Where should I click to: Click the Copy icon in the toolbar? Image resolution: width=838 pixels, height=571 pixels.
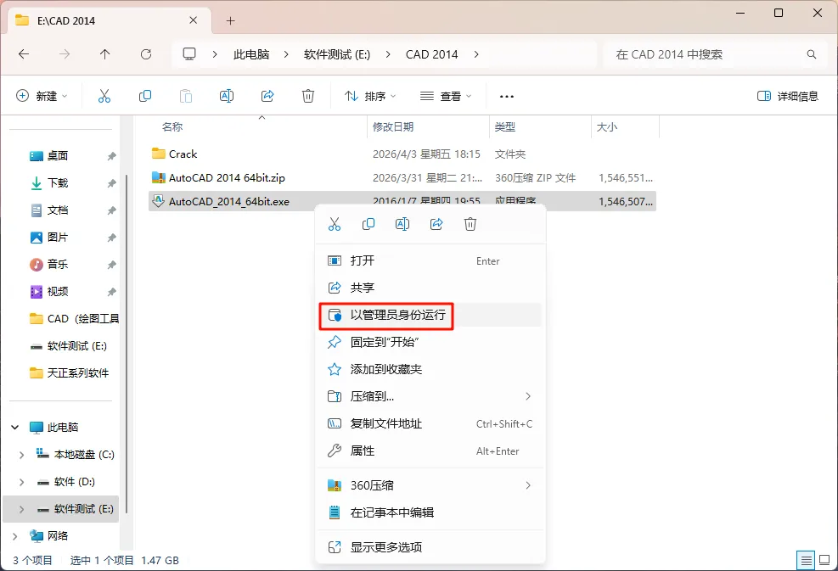[x=145, y=96]
